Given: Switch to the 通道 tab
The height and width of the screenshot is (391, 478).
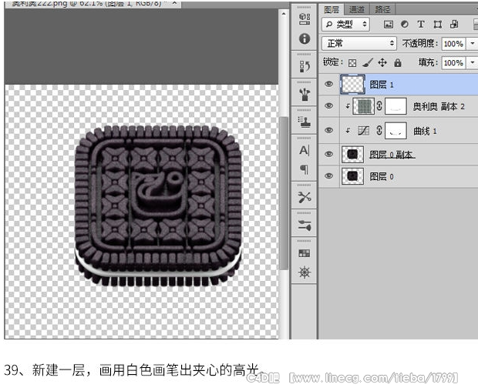Looking at the screenshot, I should (x=357, y=10).
